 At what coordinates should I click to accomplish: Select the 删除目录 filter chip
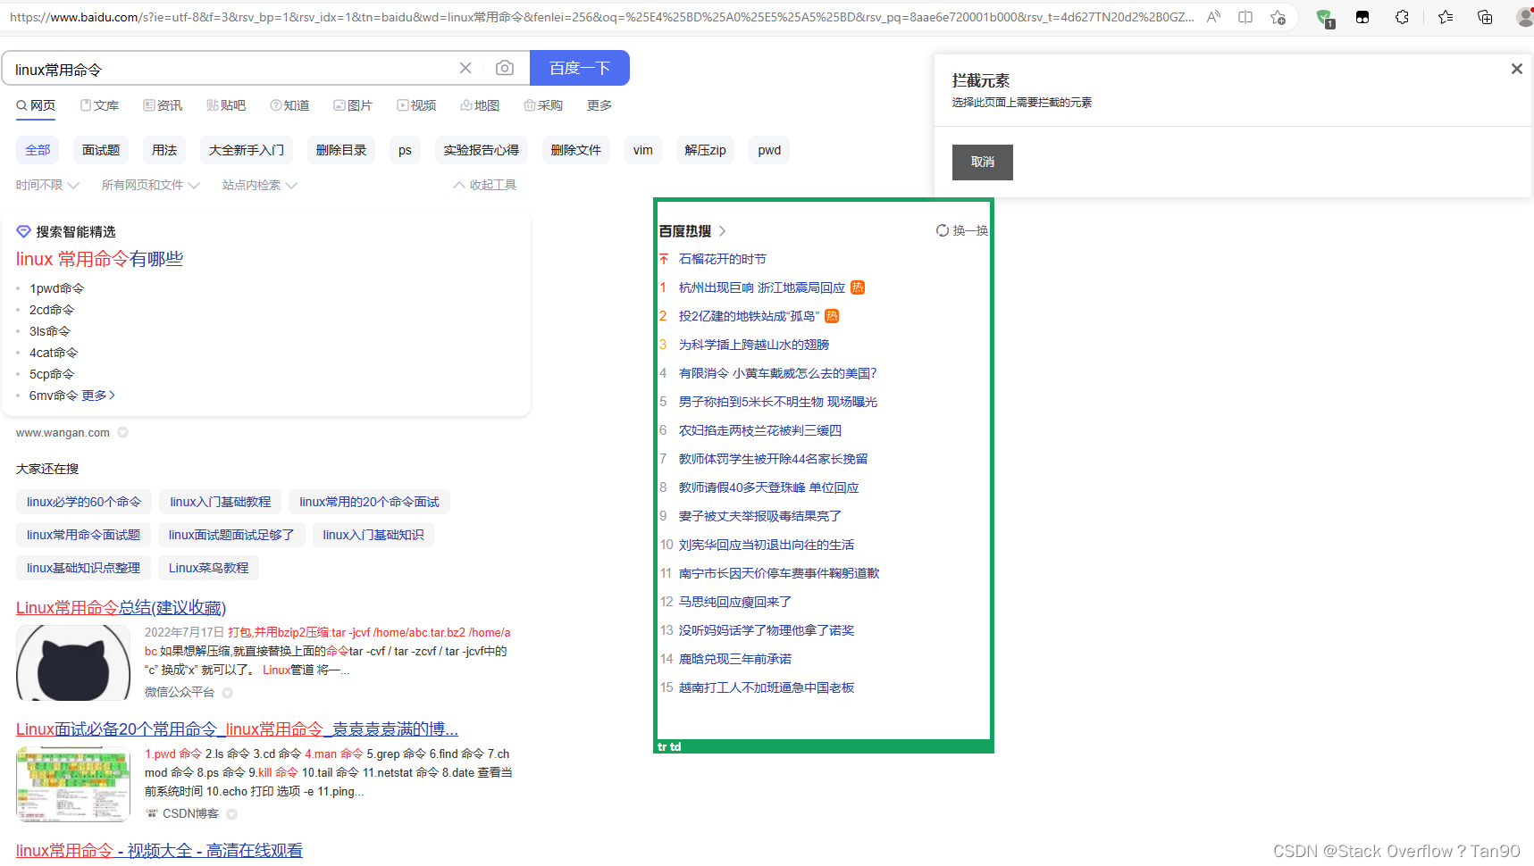tap(341, 150)
